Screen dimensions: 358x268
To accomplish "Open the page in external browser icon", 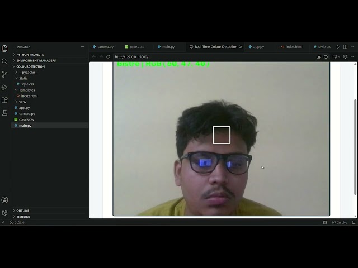I will [x=319, y=57].
